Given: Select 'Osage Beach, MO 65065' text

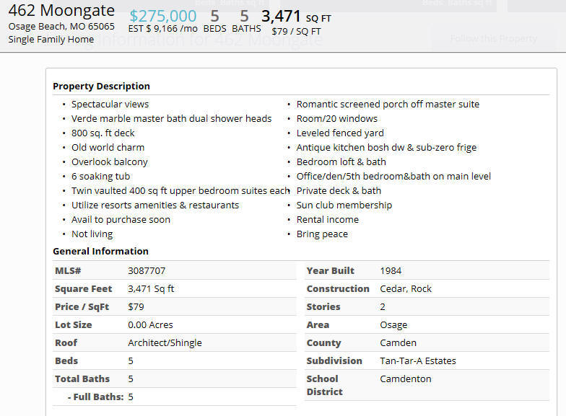Looking at the screenshot, I should point(61,26).
